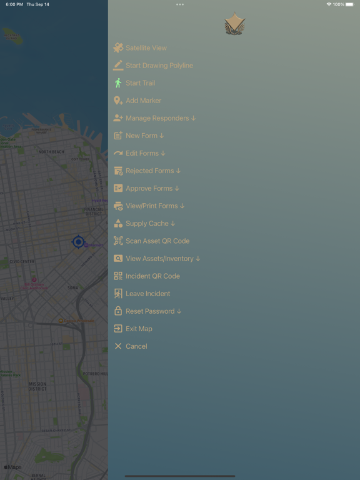The height and width of the screenshot is (480, 360).
Task: Expand the Edit Forms arrow
Action: coord(163,153)
